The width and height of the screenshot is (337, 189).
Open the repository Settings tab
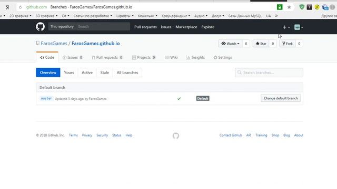click(x=222, y=57)
